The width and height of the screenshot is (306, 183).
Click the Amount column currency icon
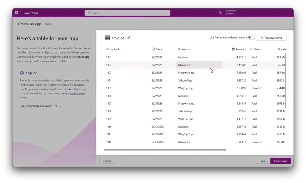(x=233, y=49)
